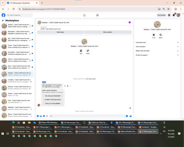Open Richard's house for rent conversation
Viewport: 184px width, 147px height.
click(17, 88)
